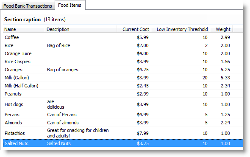The image size is (250, 157).
Task: Select the Rice Crispies row
Action: 123,62
